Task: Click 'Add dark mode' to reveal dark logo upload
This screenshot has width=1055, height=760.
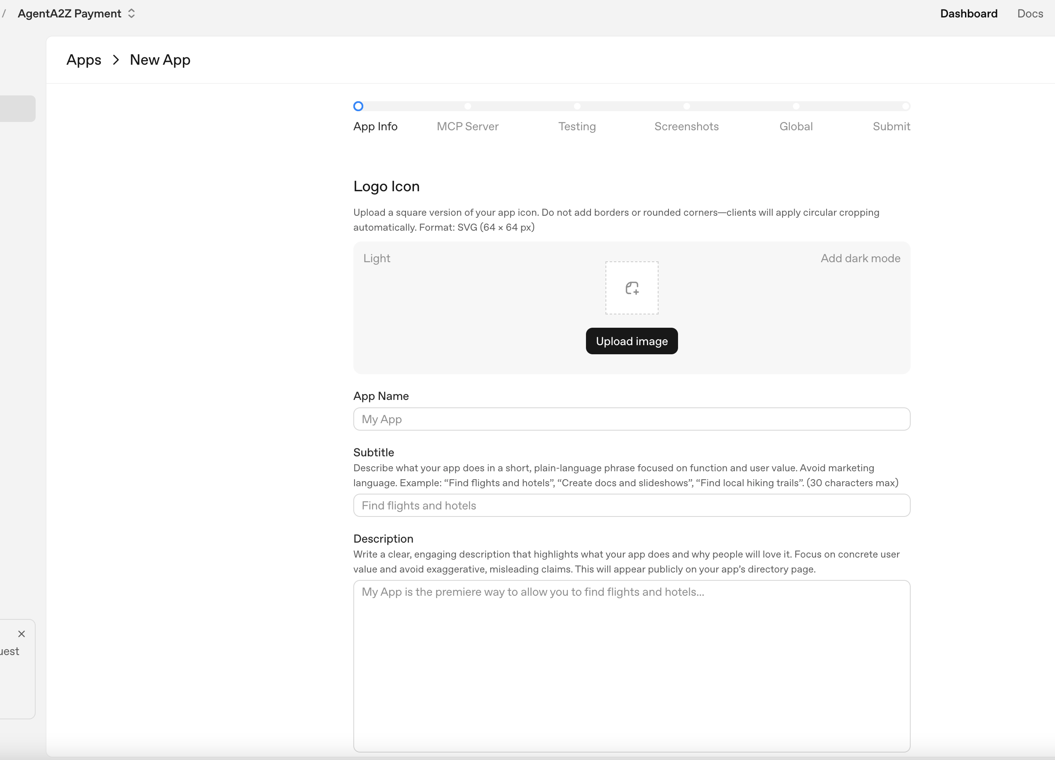Action: pos(860,258)
